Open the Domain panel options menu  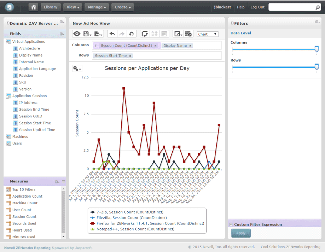click(62, 22)
